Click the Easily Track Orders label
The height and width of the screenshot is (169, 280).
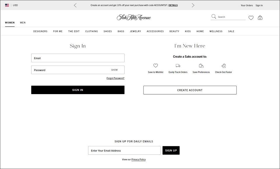click(x=178, y=72)
